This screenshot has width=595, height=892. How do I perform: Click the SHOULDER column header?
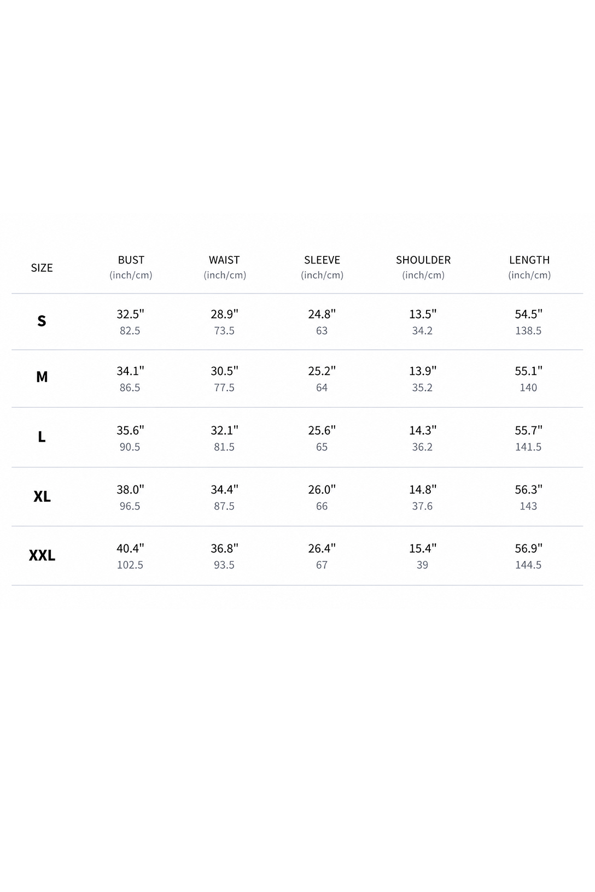(423, 260)
